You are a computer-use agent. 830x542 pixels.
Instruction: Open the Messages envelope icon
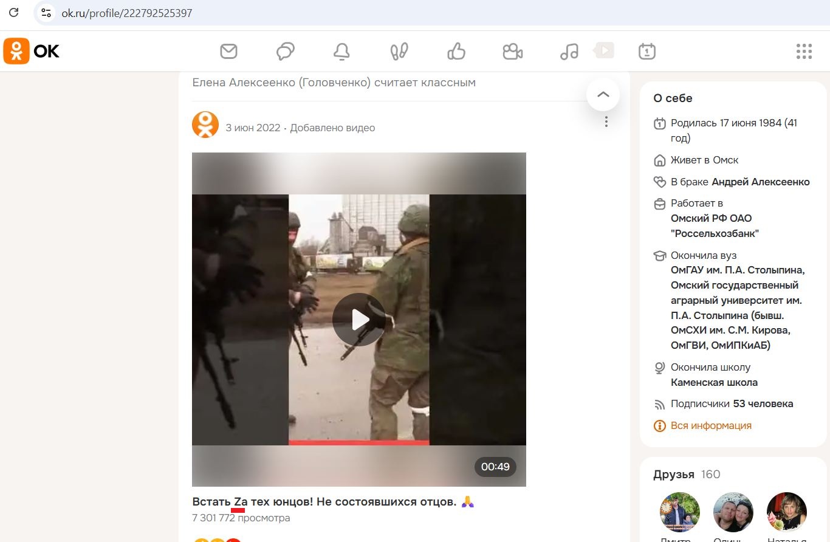click(x=228, y=52)
